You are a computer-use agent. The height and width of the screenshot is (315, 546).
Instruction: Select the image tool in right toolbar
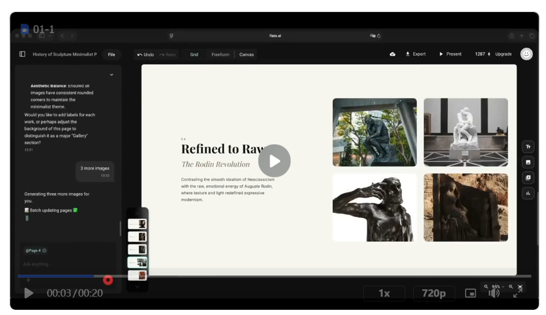point(528,162)
